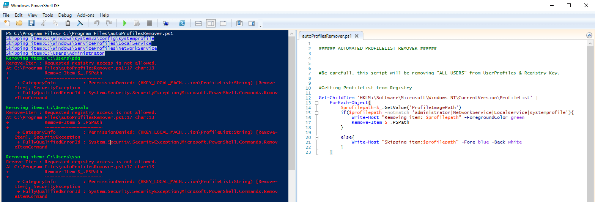Place cursor on AUTOMATED PROFILELIST REMOVER comment
Image resolution: width=595 pixels, height=202 pixels.
point(378,48)
